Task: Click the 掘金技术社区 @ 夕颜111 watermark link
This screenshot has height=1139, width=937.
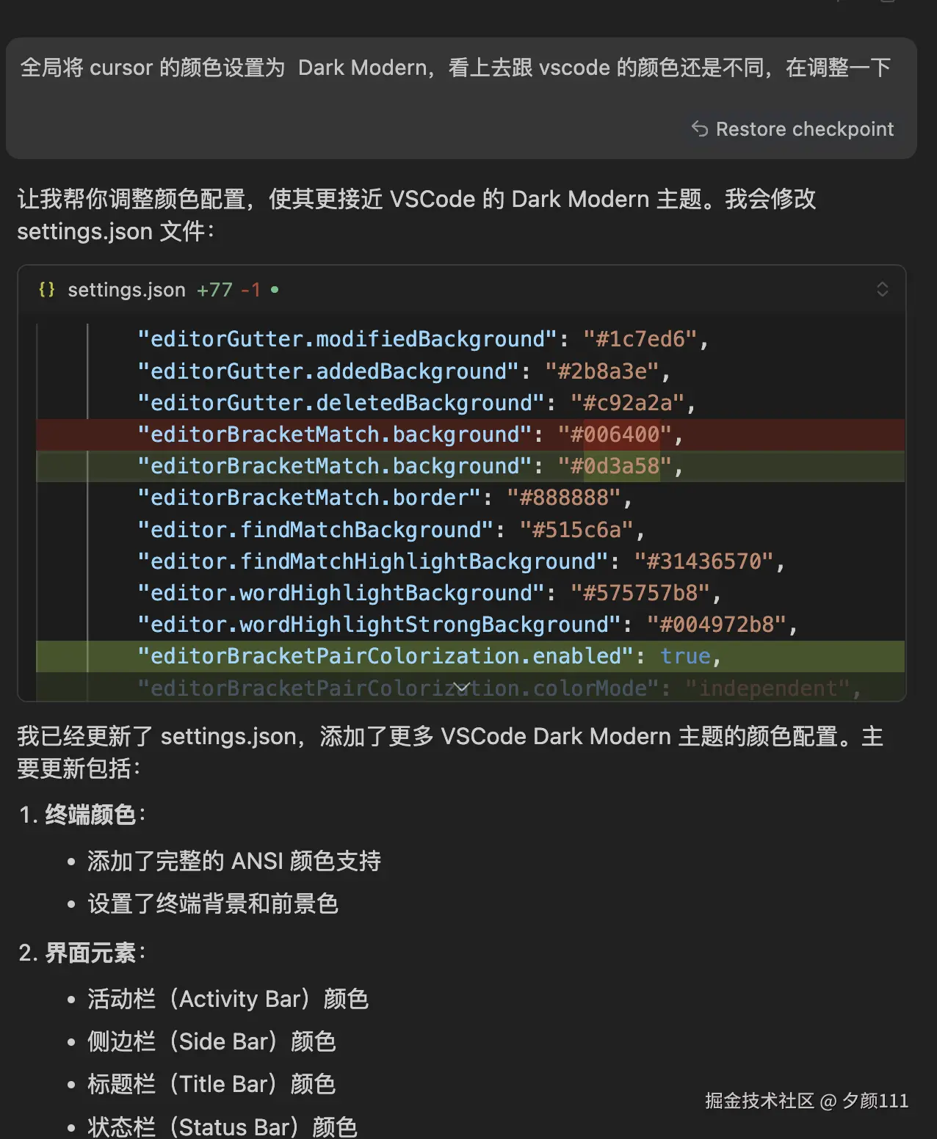Action: (x=806, y=1101)
